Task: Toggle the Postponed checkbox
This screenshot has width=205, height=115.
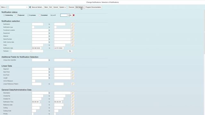Action: pyautogui.click(x=17, y=15)
